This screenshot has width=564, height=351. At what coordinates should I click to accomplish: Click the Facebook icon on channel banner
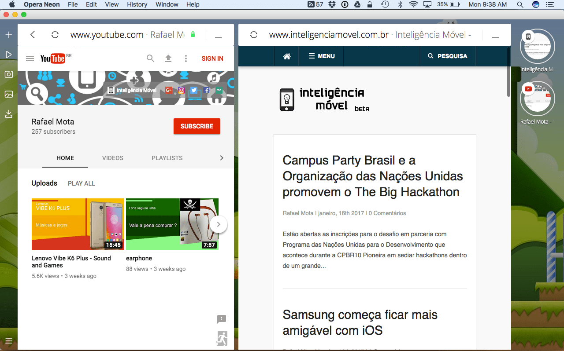pos(206,90)
